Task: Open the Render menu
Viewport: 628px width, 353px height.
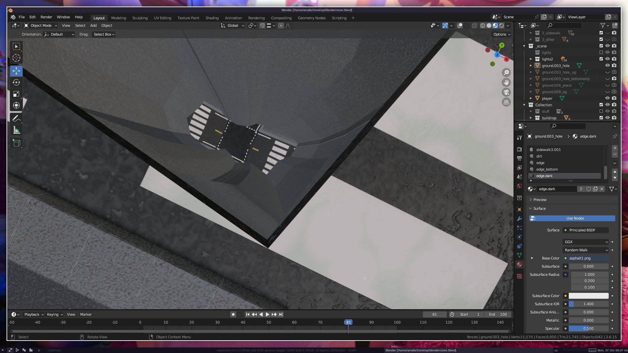Action: [46, 17]
